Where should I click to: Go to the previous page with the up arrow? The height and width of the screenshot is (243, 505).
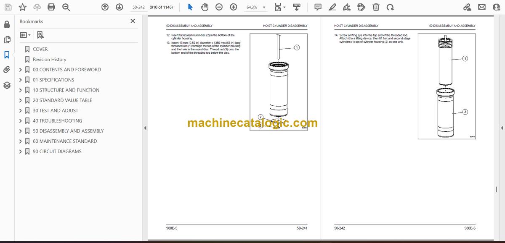point(105,7)
